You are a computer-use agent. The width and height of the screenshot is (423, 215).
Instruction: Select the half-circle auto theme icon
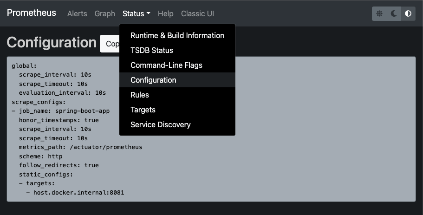[x=408, y=13]
